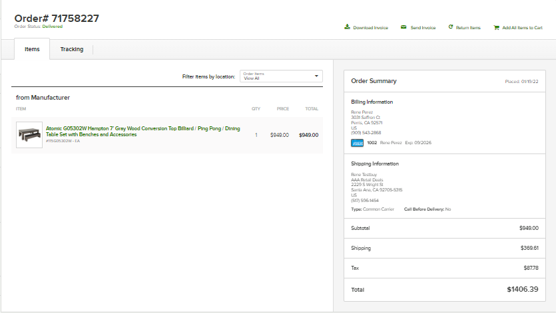Click the Send Invoice envelope icon
Image resolution: width=556 pixels, height=313 pixels.
click(x=404, y=27)
